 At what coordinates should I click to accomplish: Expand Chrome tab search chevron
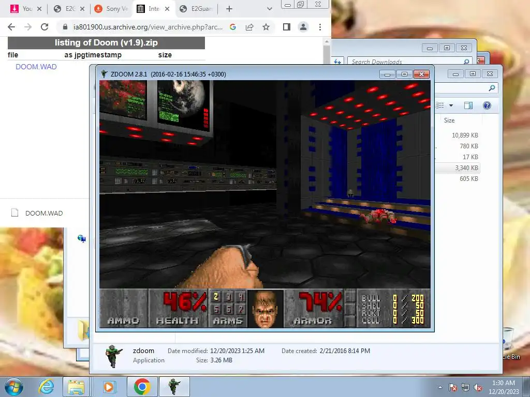click(x=269, y=9)
